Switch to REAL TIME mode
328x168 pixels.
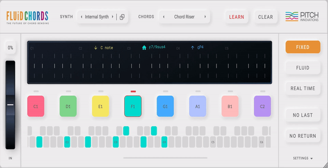[303, 88]
